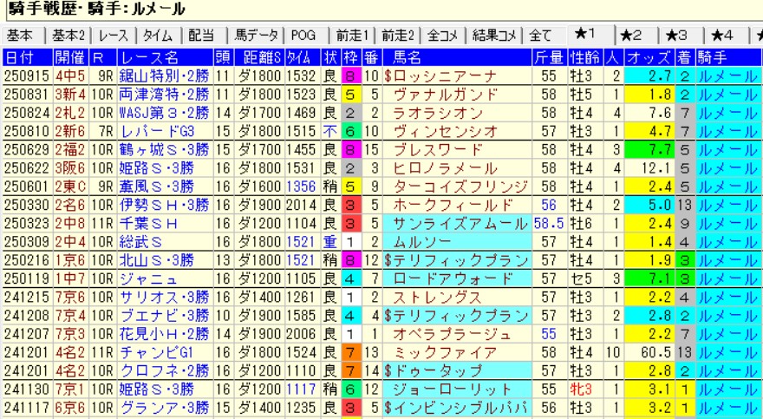Open the 馬データ tab
The height and width of the screenshot is (419, 763).
pyautogui.click(x=256, y=36)
